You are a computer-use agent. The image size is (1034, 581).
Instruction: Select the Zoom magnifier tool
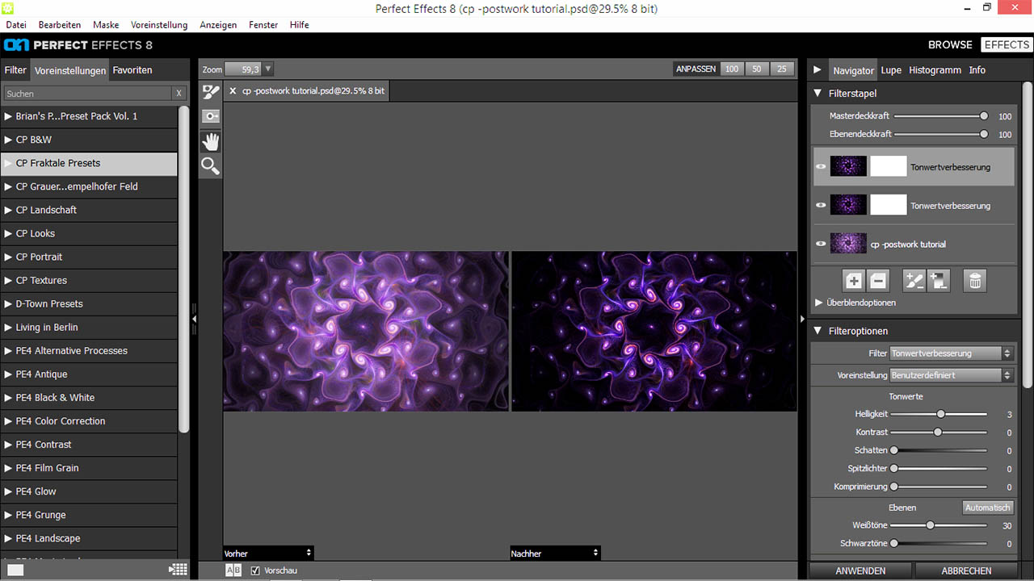pyautogui.click(x=210, y=166)
